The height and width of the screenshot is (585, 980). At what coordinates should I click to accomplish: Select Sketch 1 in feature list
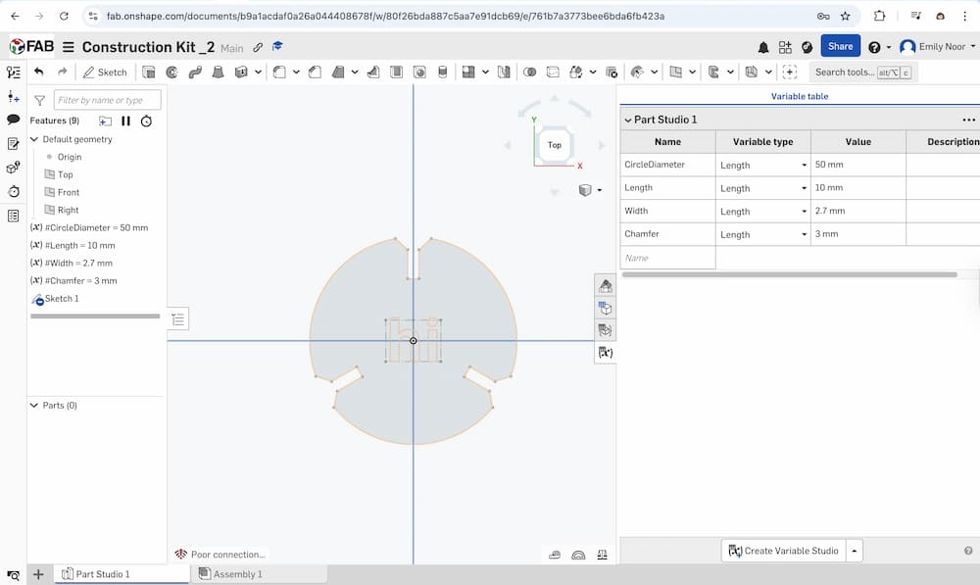click(x=62, y=299)
